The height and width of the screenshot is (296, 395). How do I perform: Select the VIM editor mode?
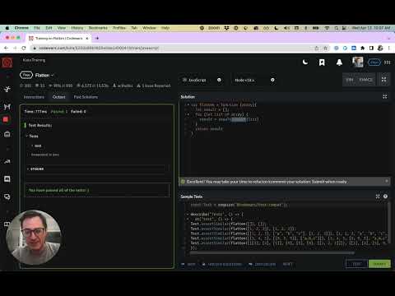coord(350,80)
